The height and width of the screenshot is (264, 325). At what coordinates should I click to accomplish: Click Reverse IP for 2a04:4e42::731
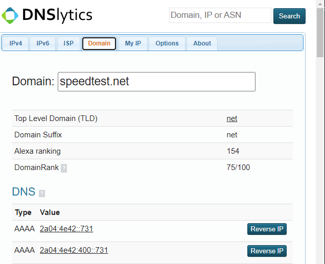click(267, 229)
